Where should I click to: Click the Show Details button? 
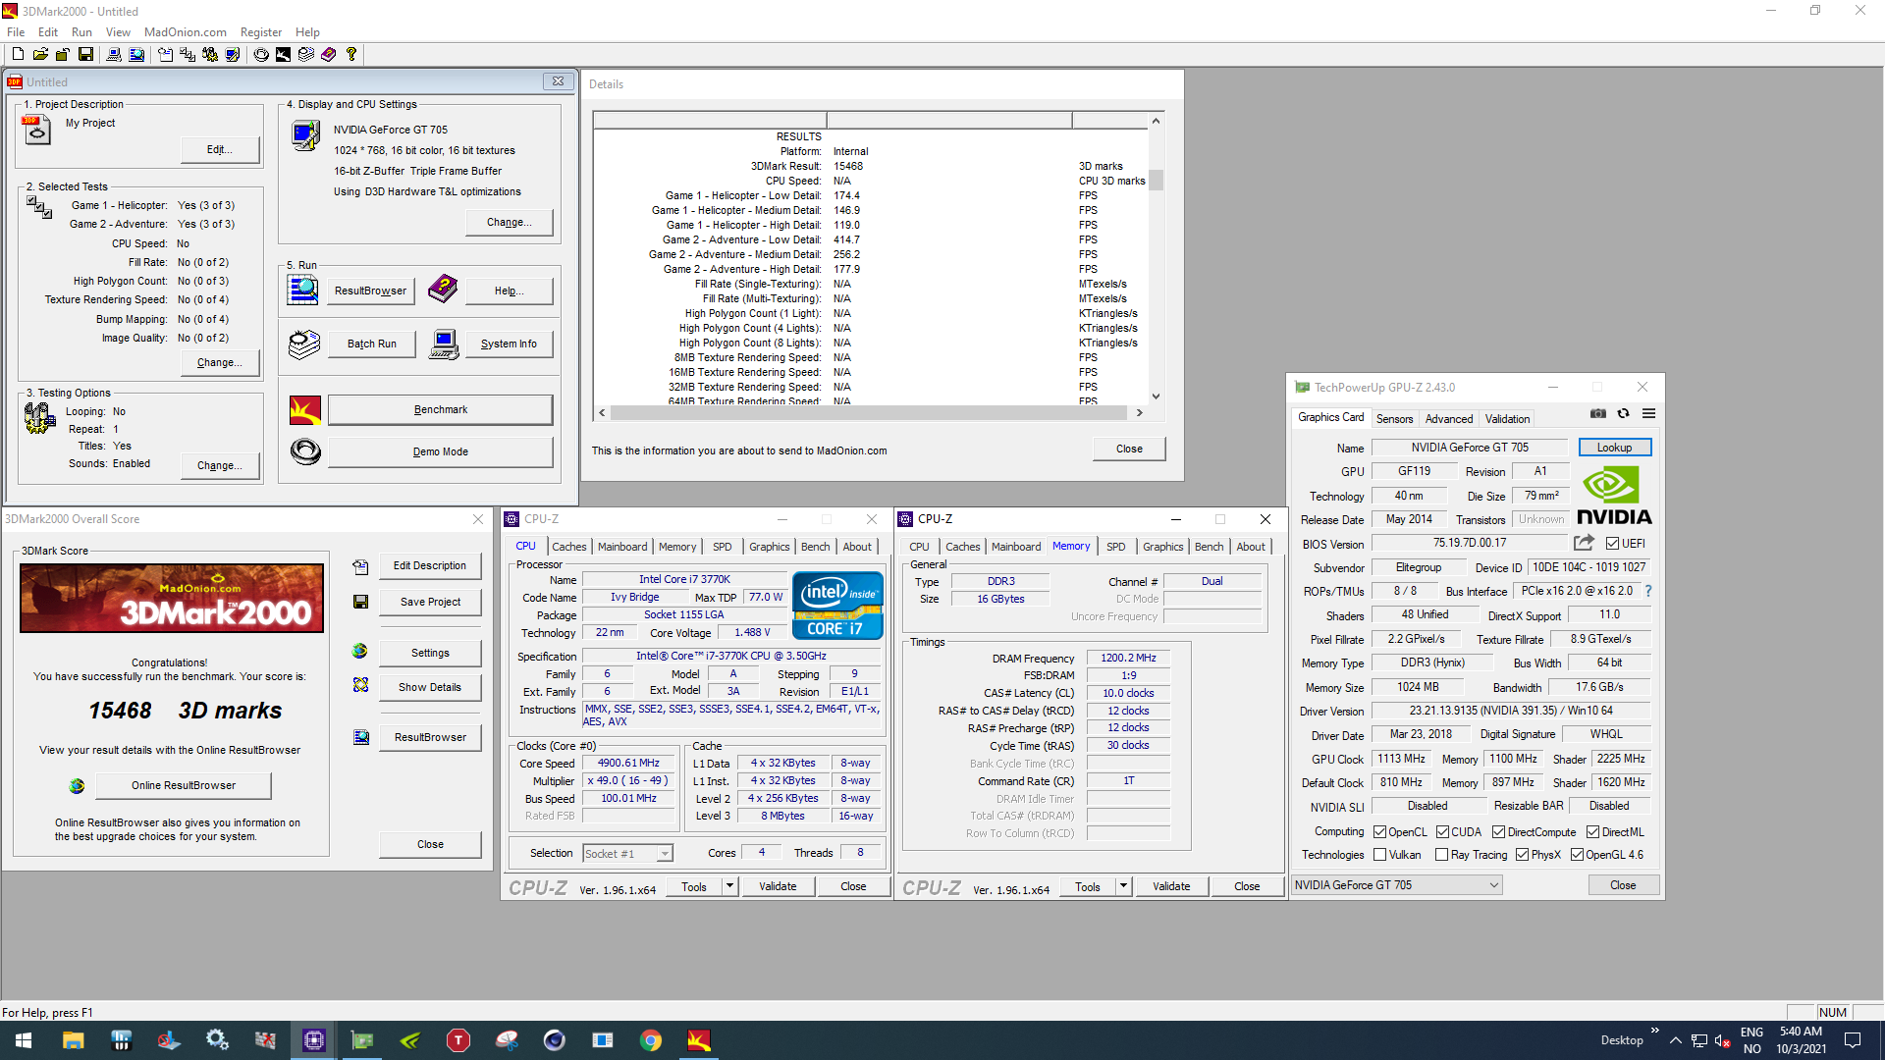click(430, 687)
